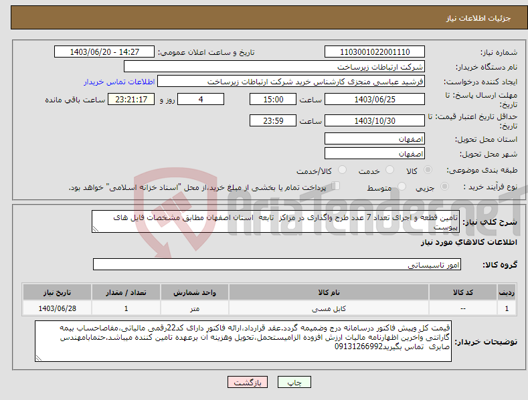Select the خدمت radio button
The image size is (528, 400).
pyautogui.click(x=389, y=170)
